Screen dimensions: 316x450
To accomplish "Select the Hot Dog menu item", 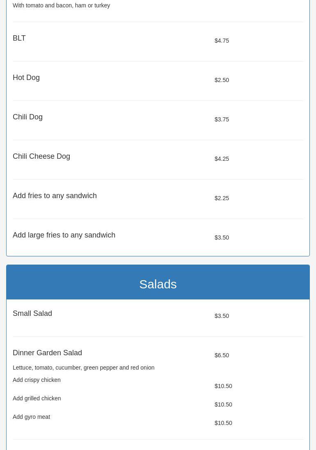I will [x=26, y=78].
